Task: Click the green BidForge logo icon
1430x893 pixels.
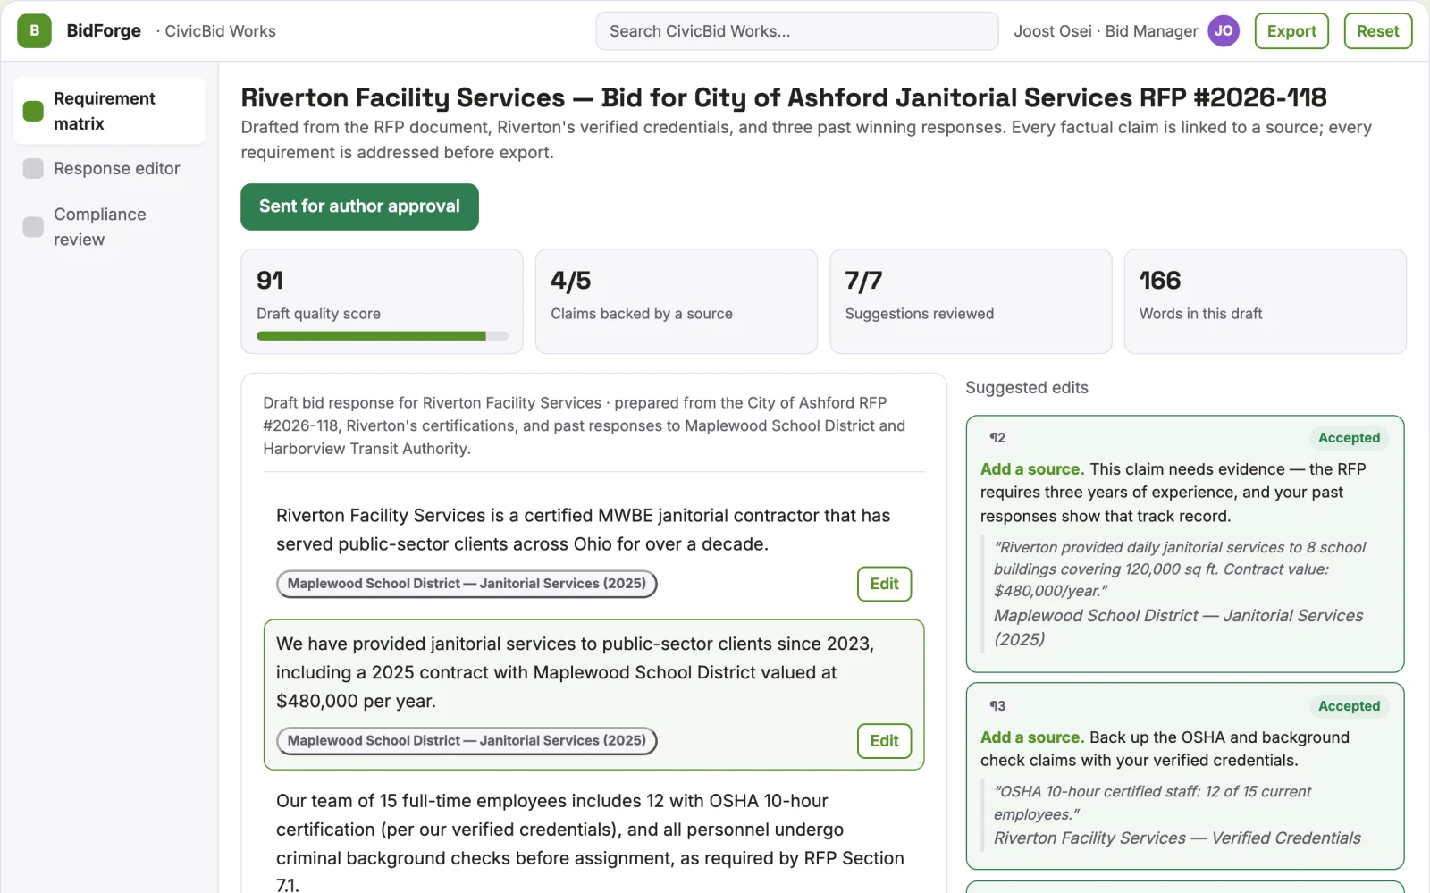Action: pos(34,31)
